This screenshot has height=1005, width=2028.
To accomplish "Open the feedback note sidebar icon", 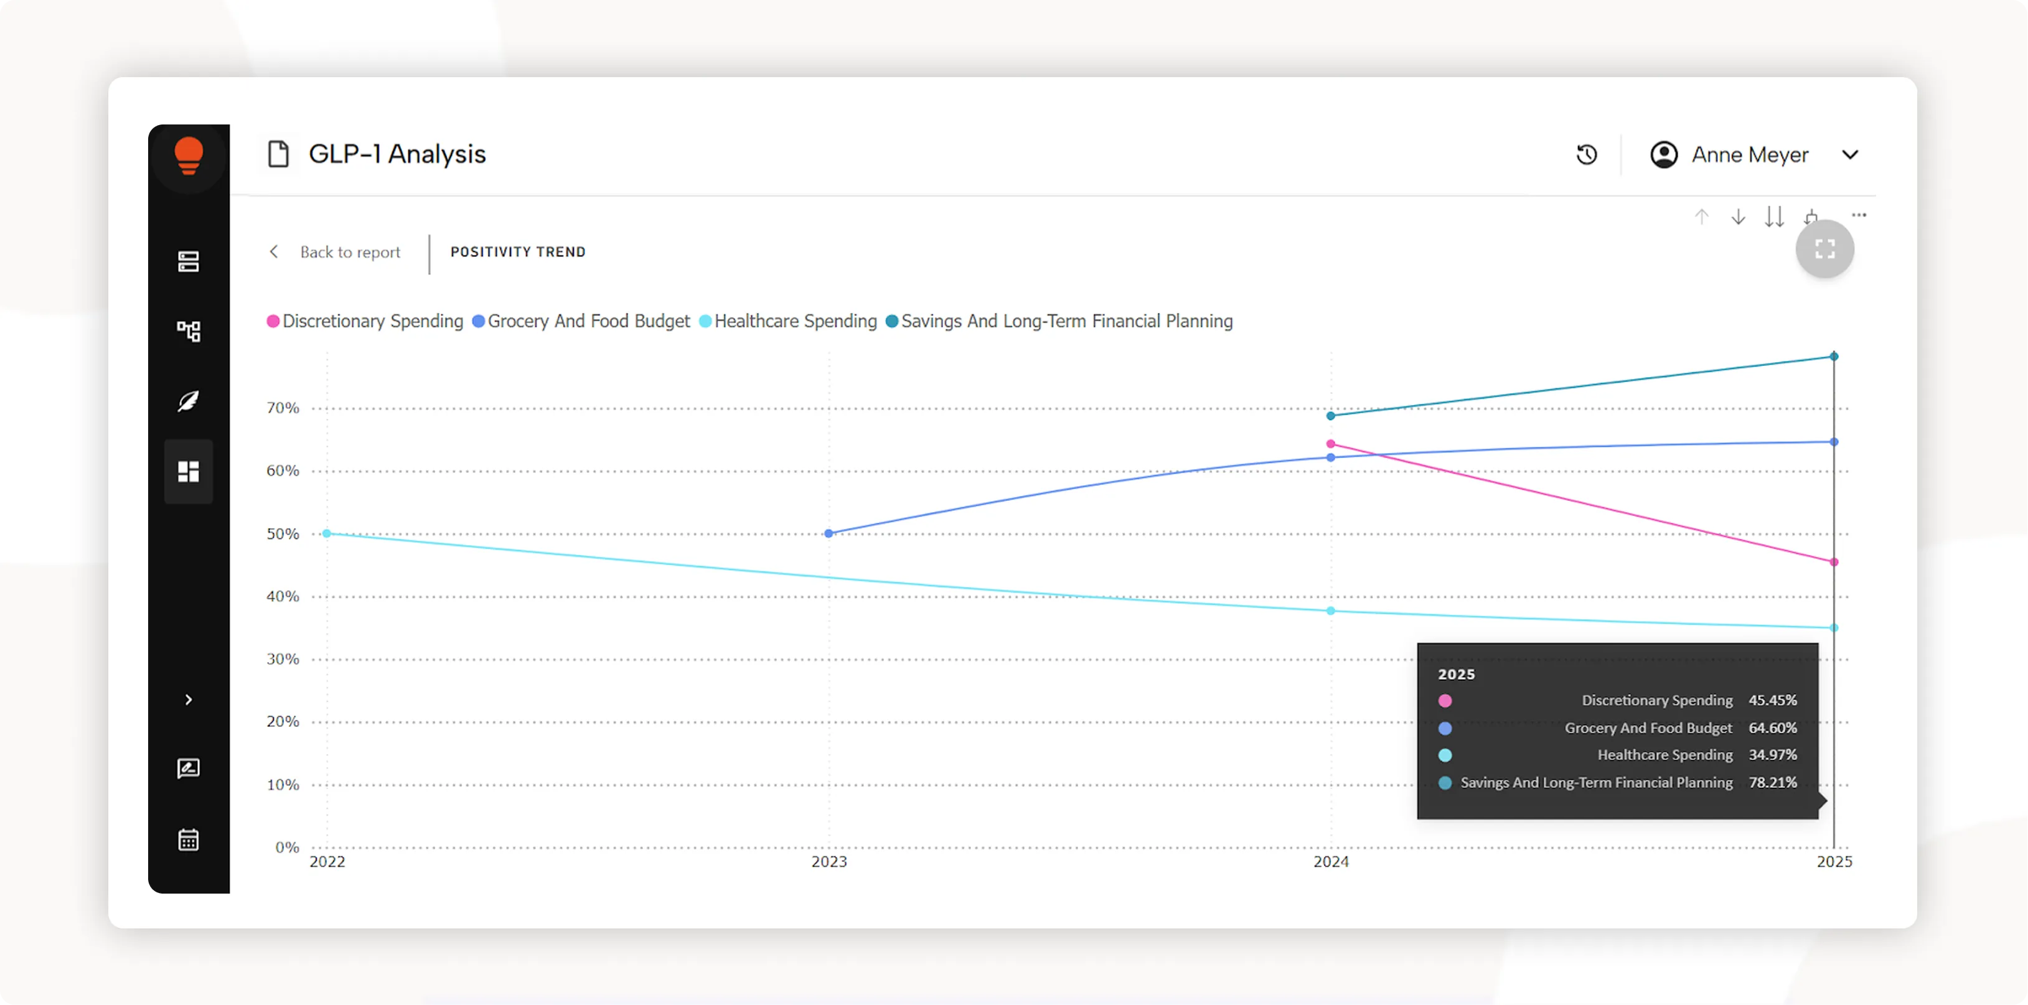I will coord(188,768).
